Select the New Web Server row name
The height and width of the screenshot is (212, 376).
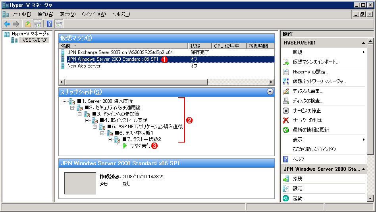pyautogui.click(x=84, y=66)
